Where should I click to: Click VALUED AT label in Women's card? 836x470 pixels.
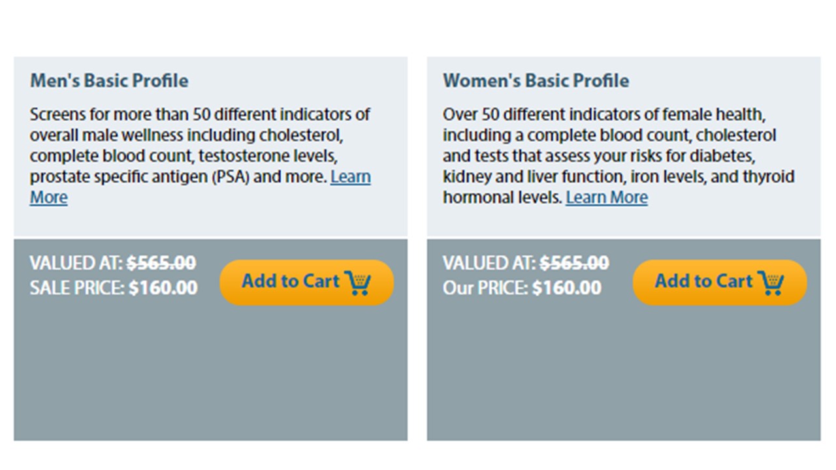click(489, 263)
